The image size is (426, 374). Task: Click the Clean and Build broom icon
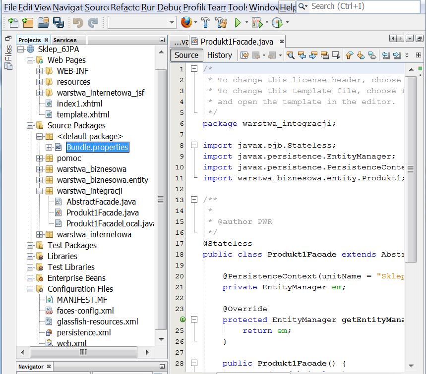point(221,23)
